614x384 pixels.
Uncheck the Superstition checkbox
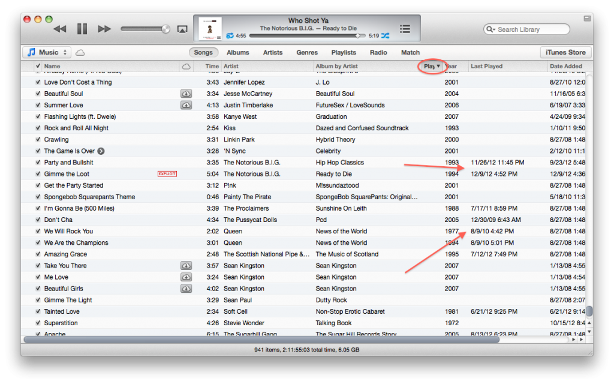(x=38, y=323)
